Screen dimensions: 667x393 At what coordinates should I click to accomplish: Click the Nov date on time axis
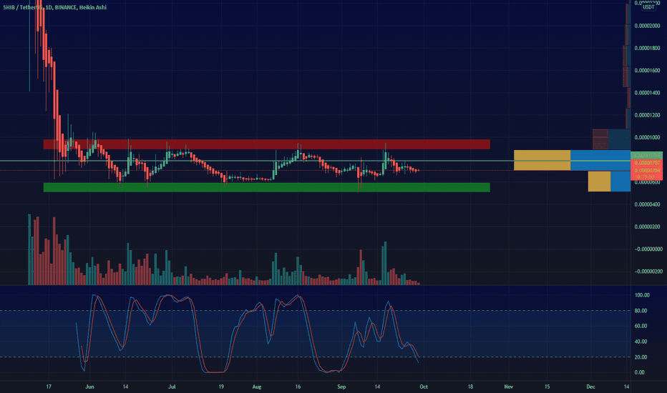[x=508, y=387]
